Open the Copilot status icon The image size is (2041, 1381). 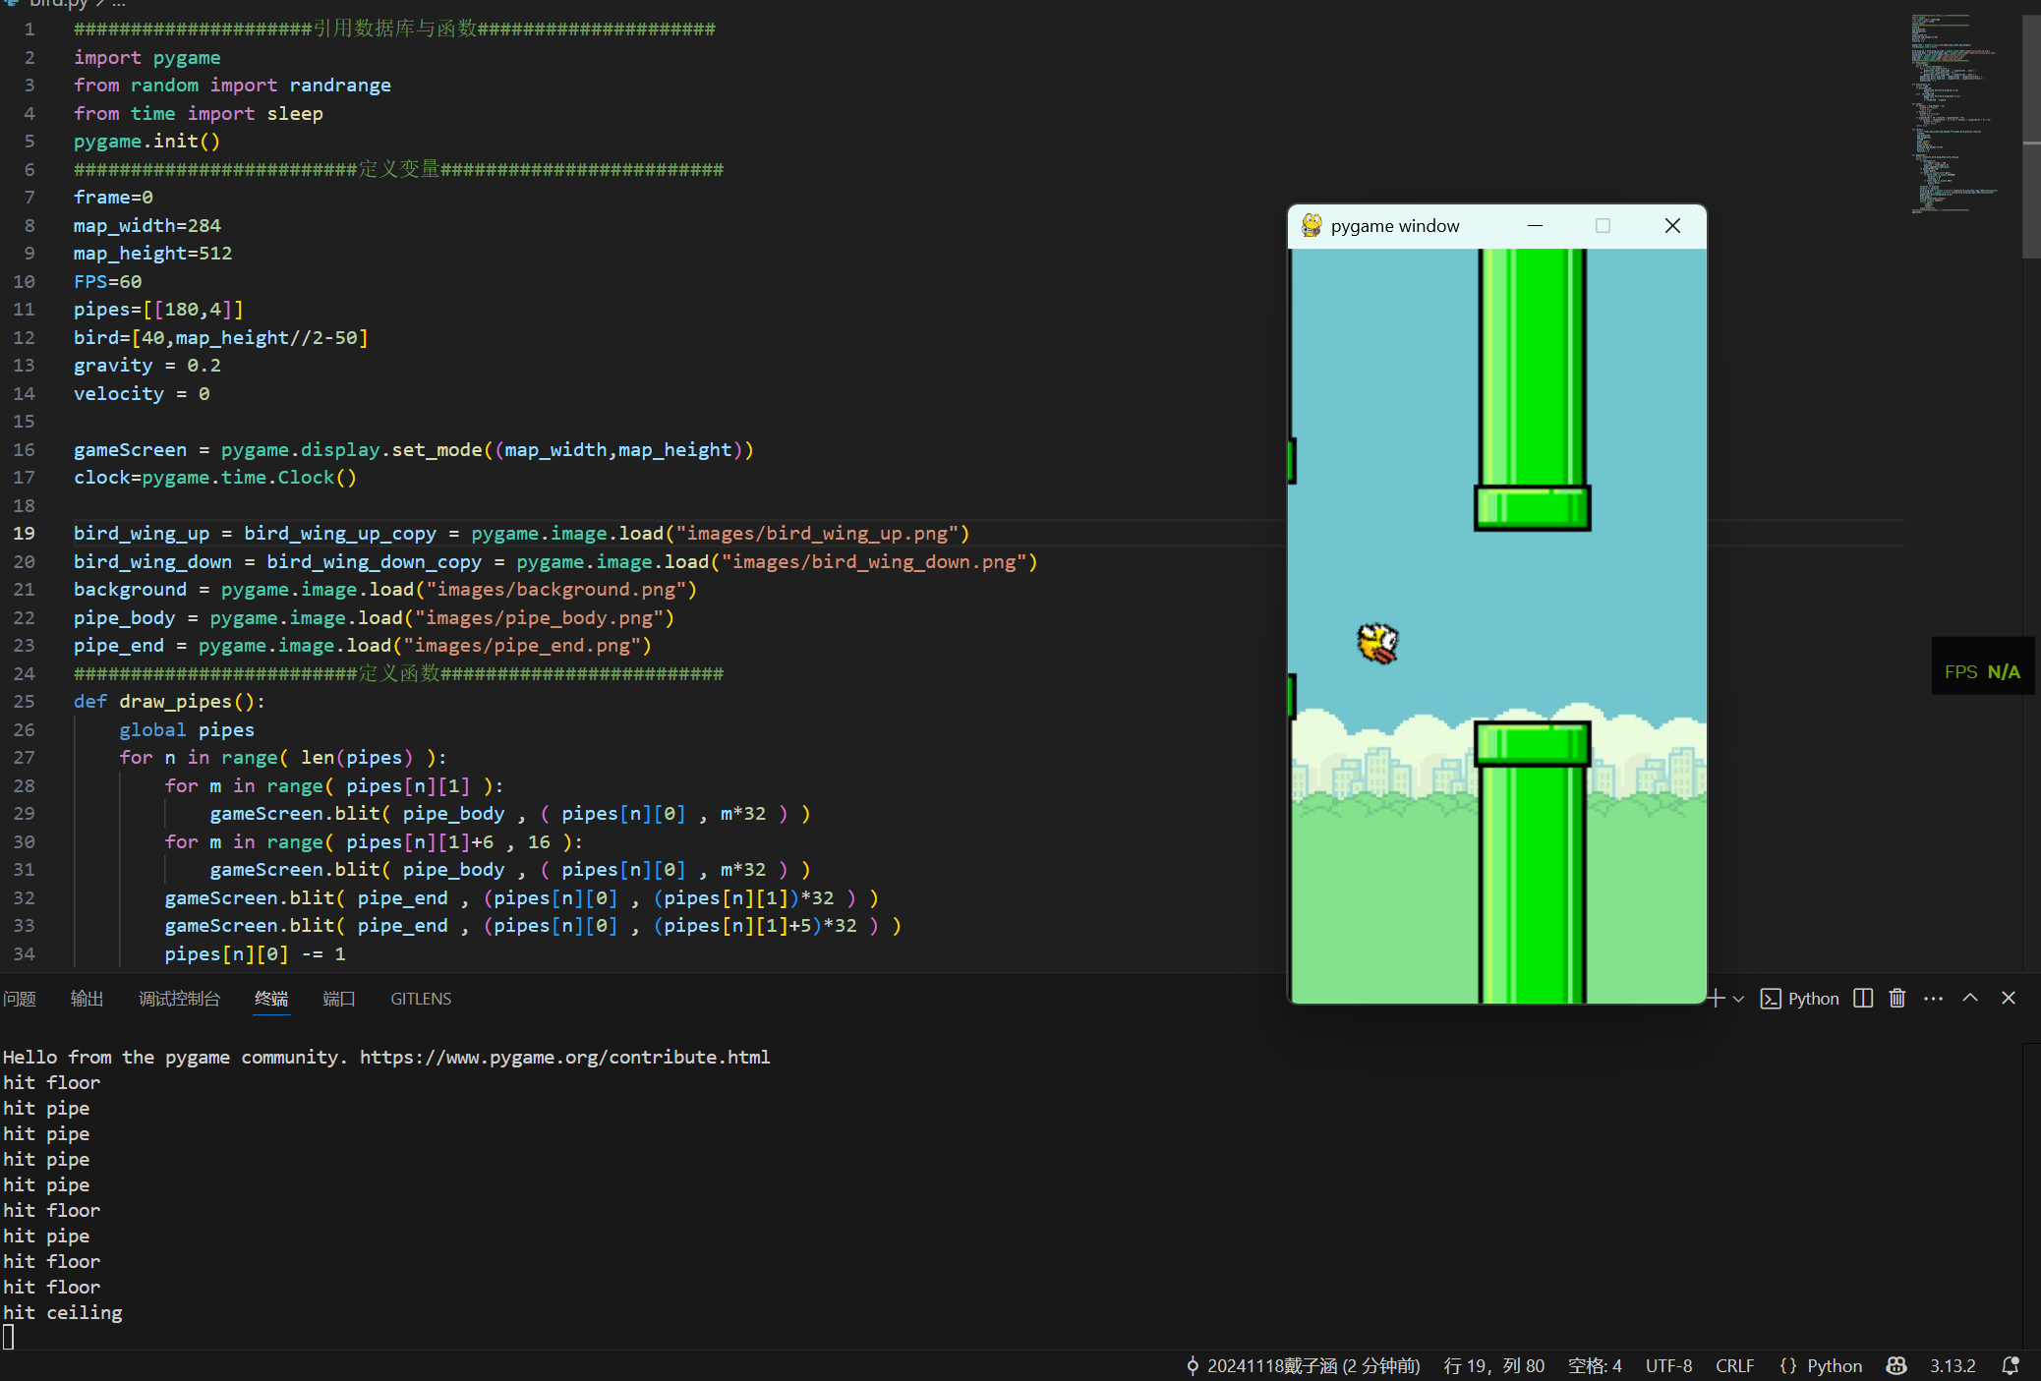click(x=1896, y=1365)
